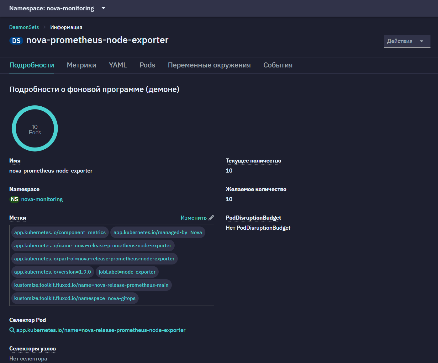Click Изменить to edit labels
438x363 pixels.
pyautogui.click(x=194, y=218)
